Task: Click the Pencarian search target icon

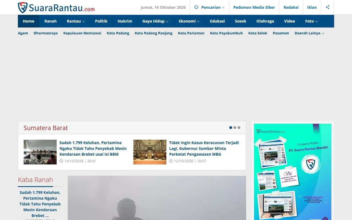Action: click(196, 7)
